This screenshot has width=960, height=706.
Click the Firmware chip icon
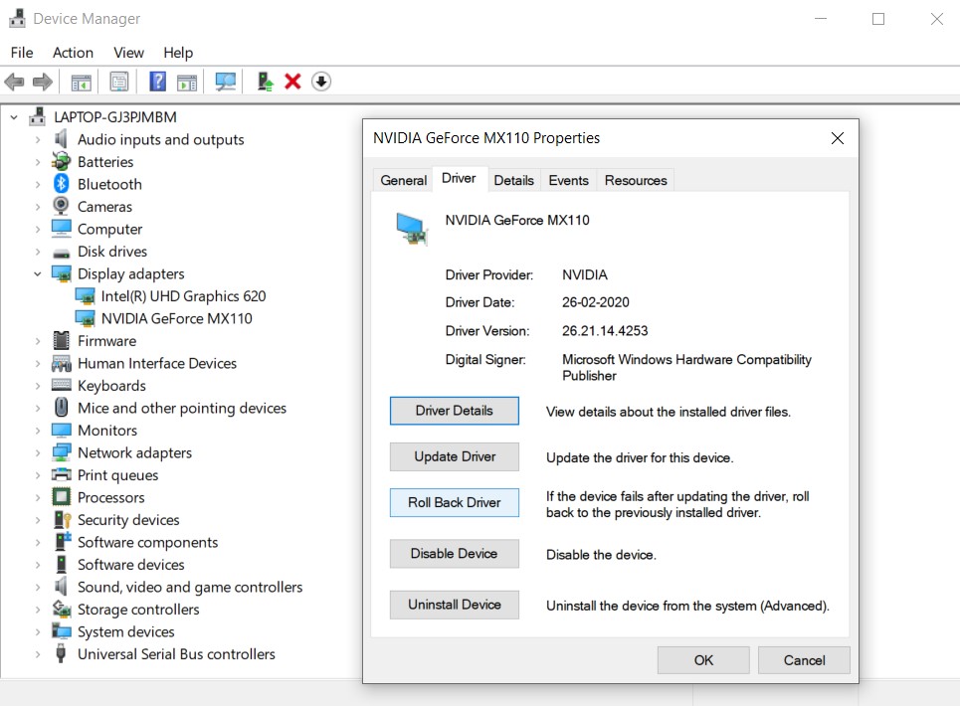tap(62, 340)
